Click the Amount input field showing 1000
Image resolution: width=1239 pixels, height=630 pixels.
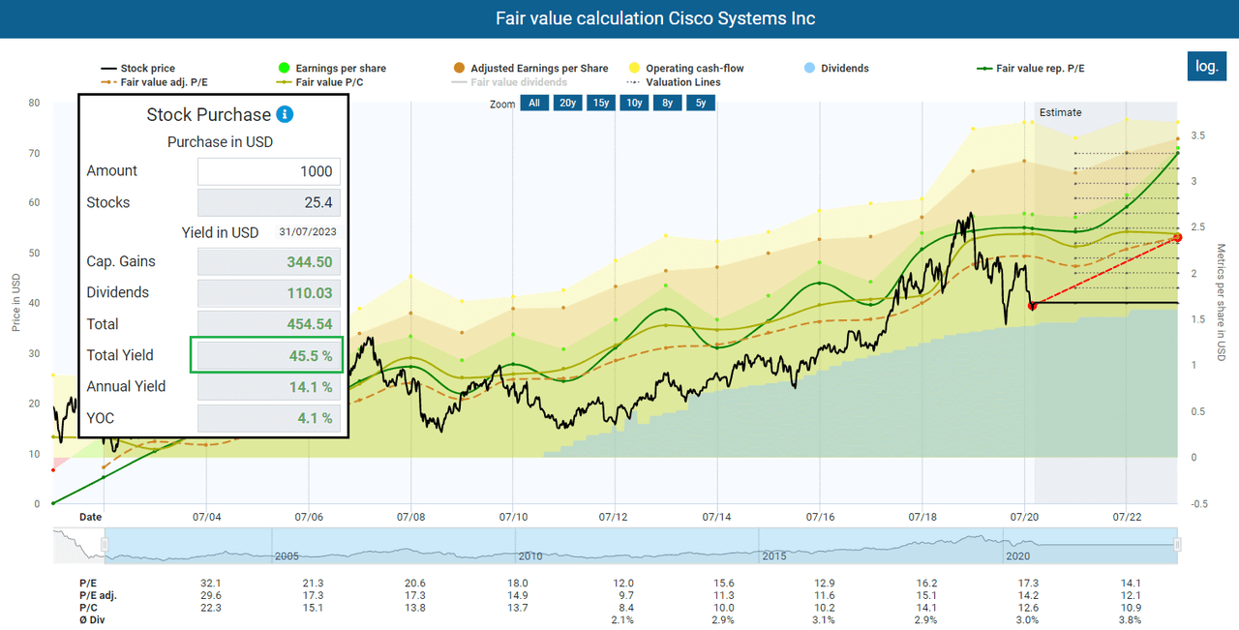(269, 171)
